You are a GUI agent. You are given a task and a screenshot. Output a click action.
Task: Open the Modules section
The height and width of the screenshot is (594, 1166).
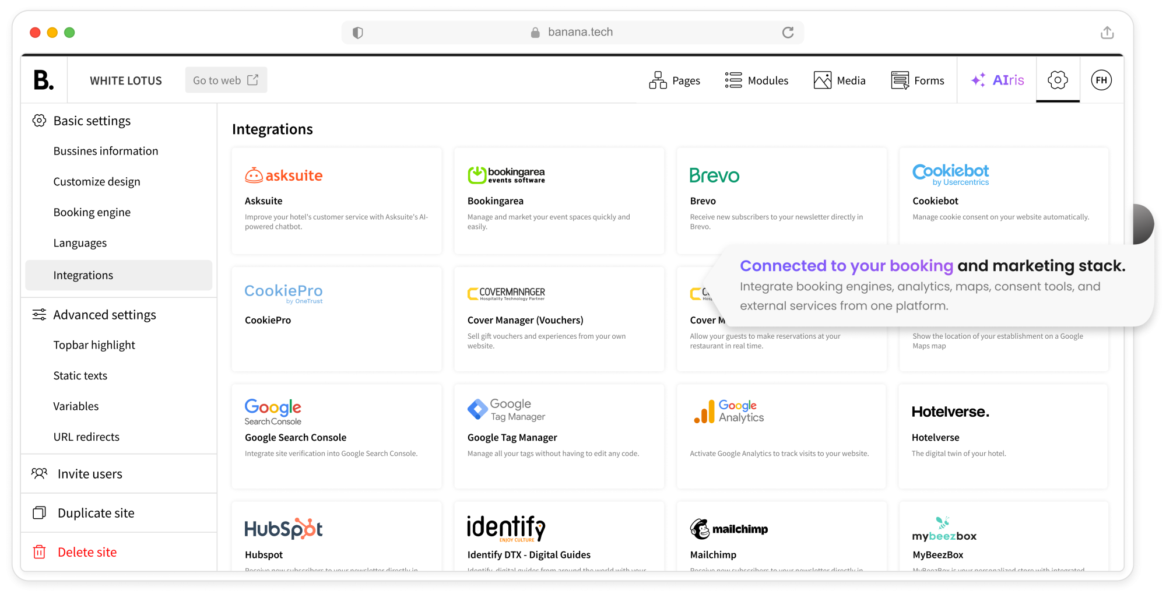(756, 80)
